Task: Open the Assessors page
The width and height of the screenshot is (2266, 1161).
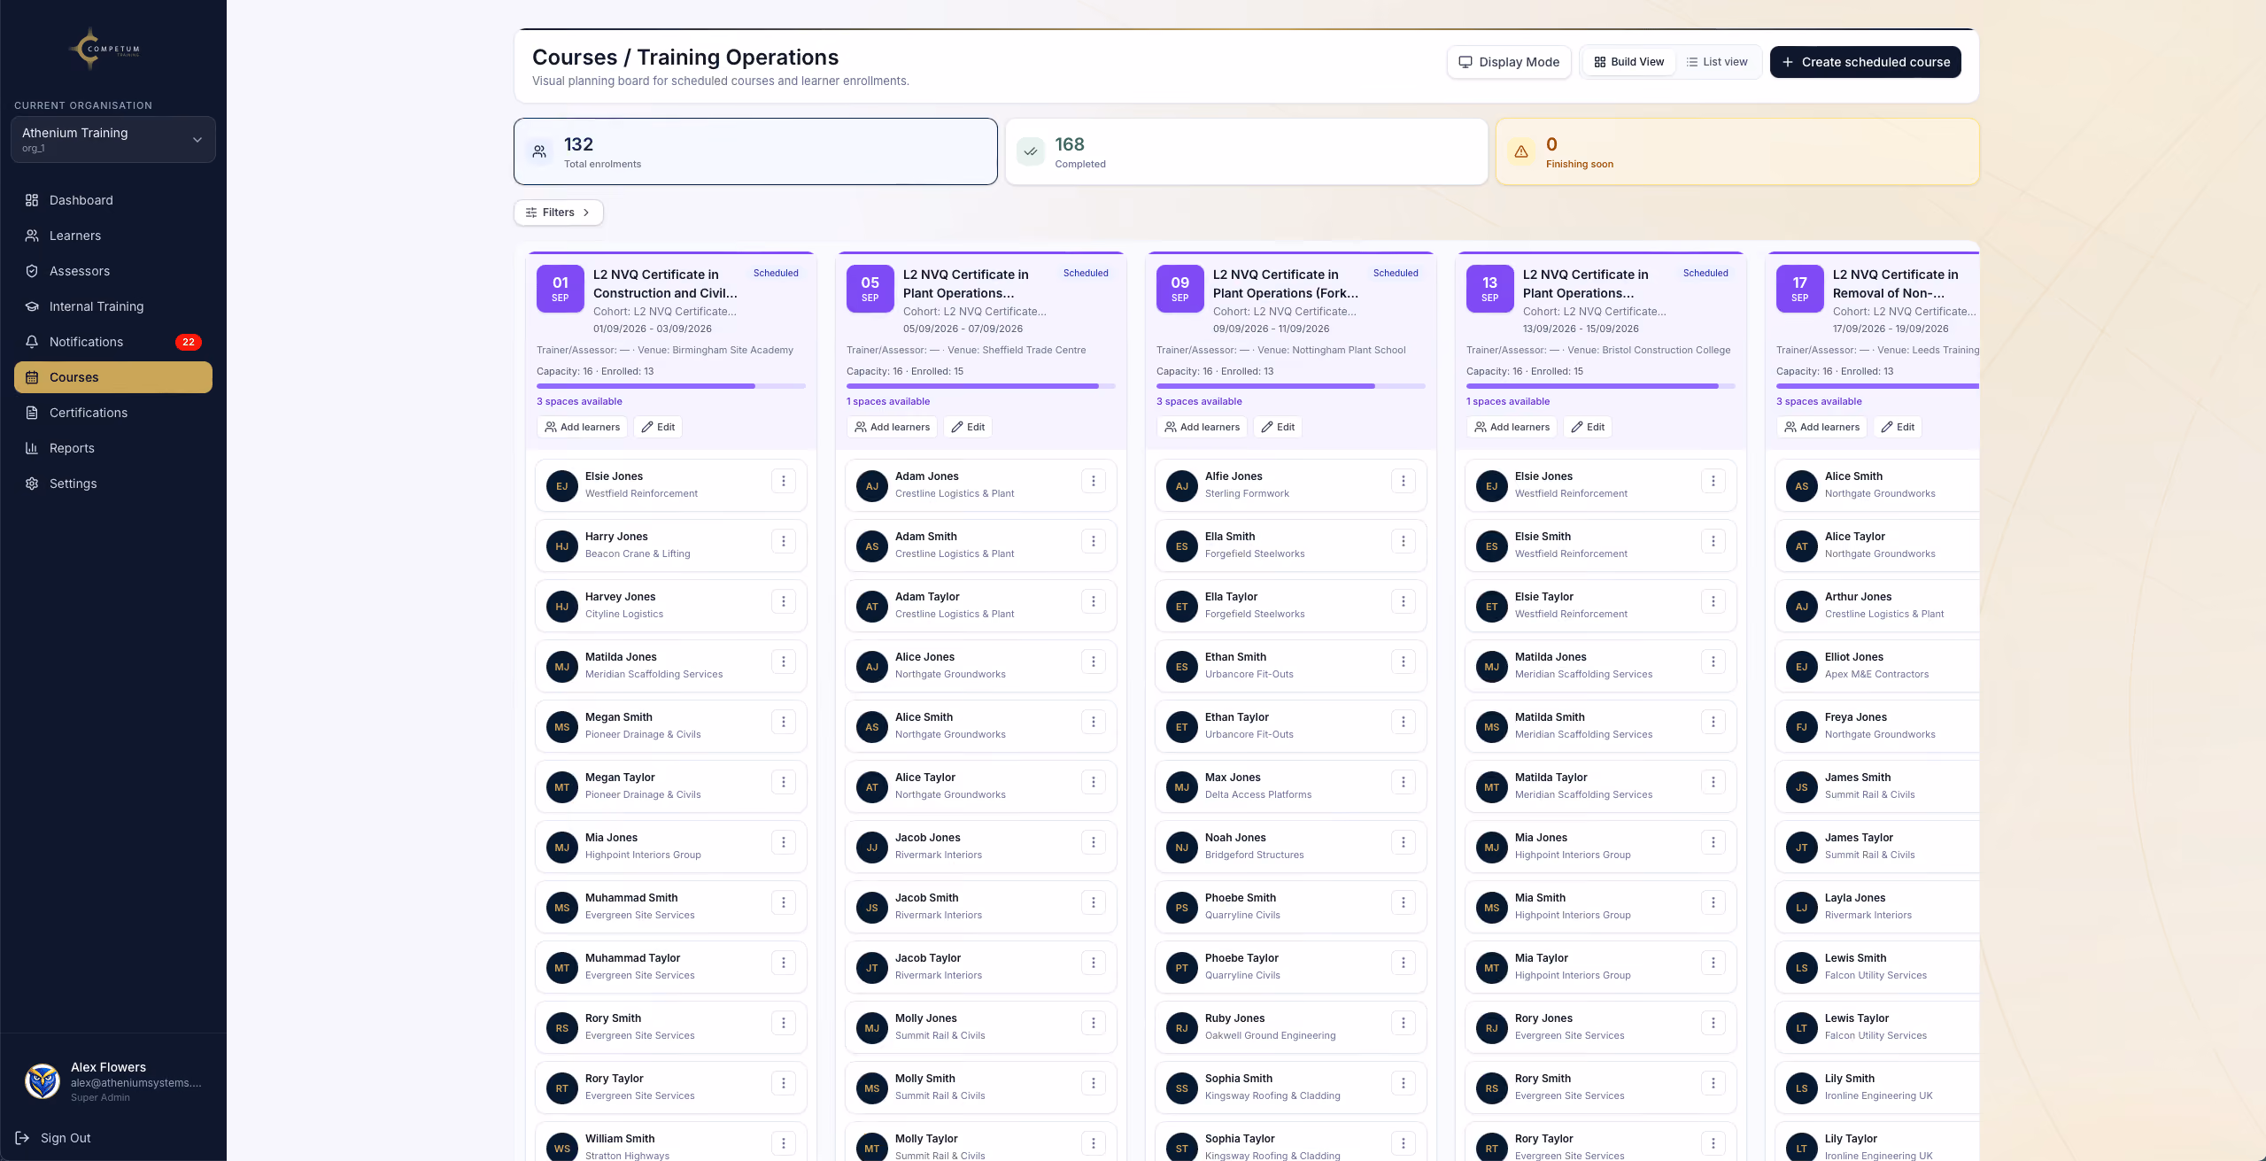Action: tap(113, 271)
